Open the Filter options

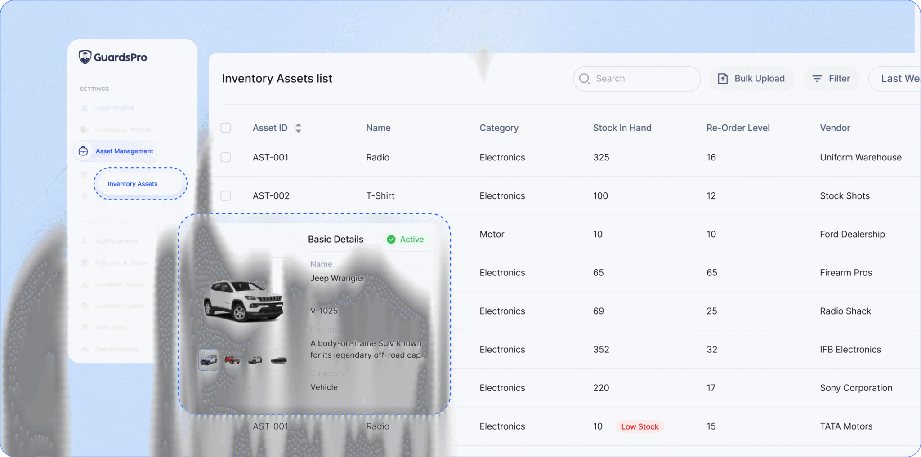pos(832,79)
